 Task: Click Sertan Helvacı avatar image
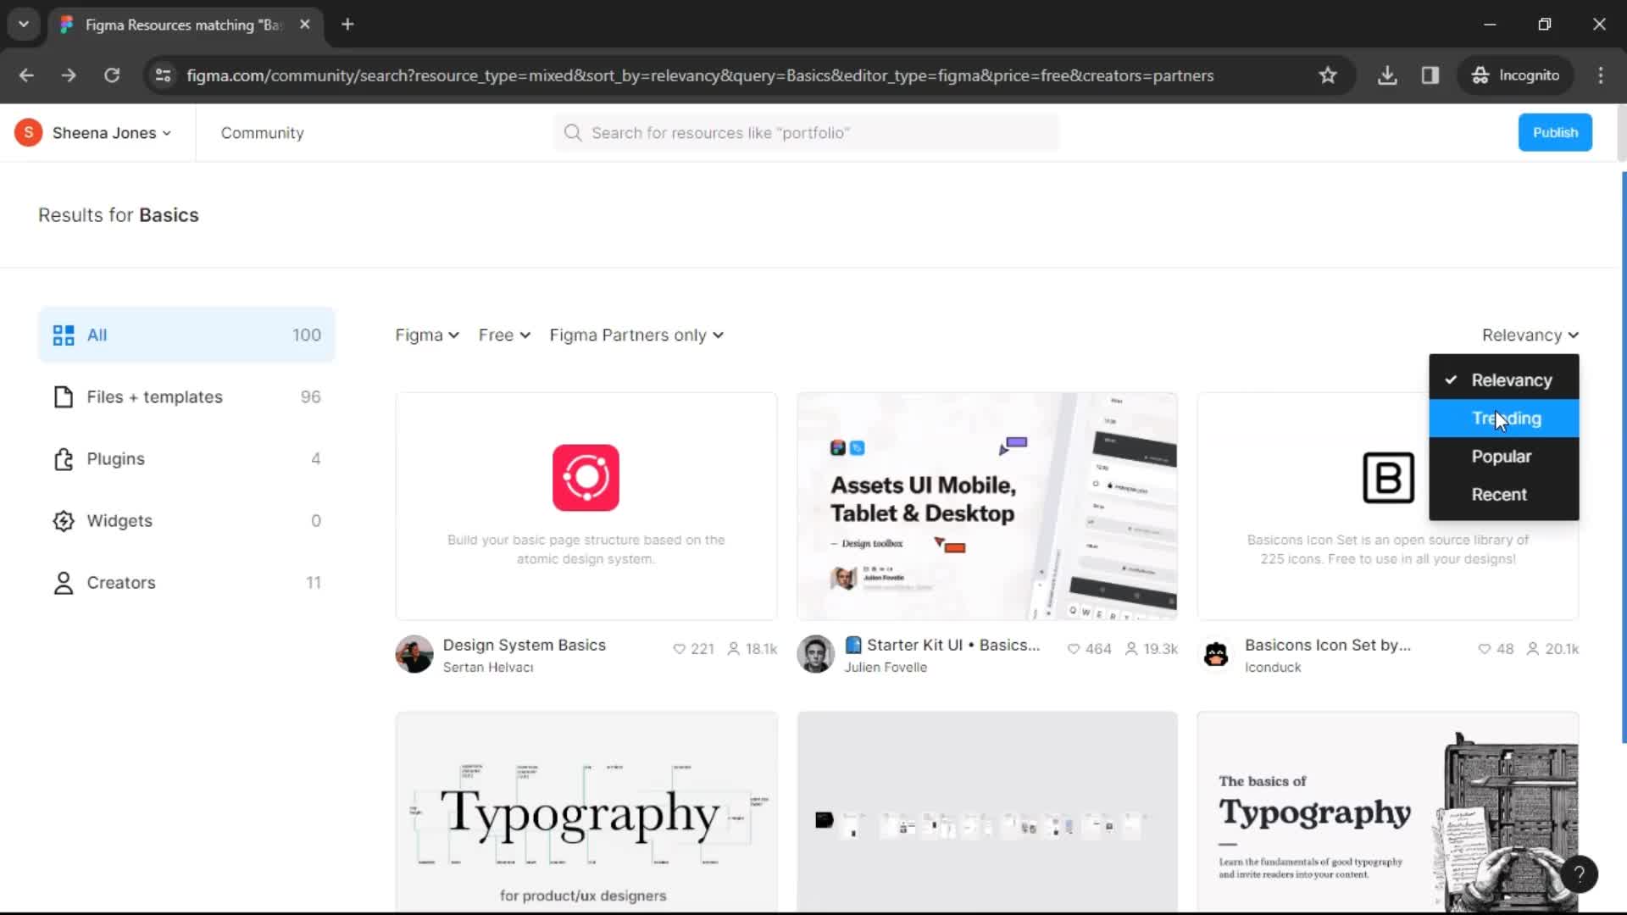click(x=414, y=654)
